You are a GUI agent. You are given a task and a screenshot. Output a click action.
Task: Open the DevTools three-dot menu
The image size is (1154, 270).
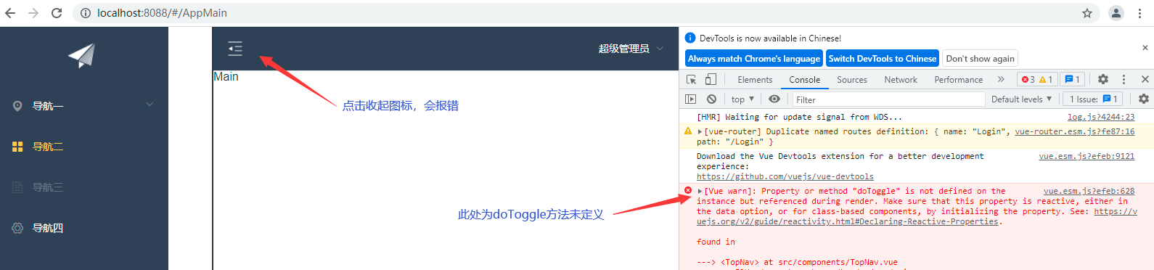point(1124,79)
